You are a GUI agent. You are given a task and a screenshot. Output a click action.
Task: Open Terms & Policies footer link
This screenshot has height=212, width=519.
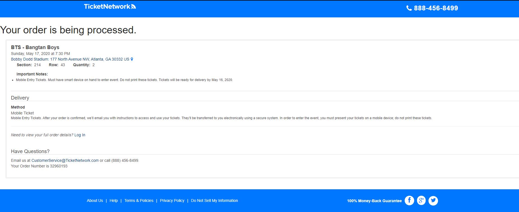pyautogui.click(x=139, y=201)
